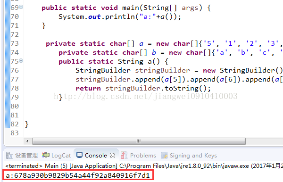Open the Problems tab
283x182 pixels.
(x=138, y=155)
